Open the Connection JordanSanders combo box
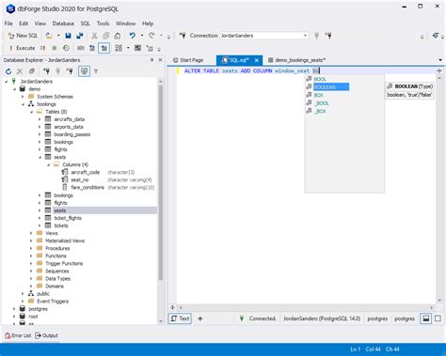 tap(263, 36)
